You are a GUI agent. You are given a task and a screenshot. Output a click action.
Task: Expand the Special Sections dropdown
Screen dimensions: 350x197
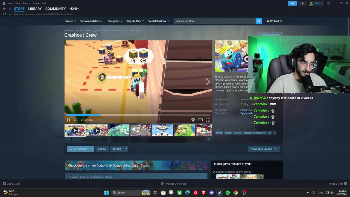coord(158,21)
